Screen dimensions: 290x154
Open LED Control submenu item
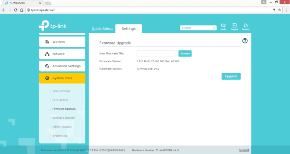[x=60, y=100]
